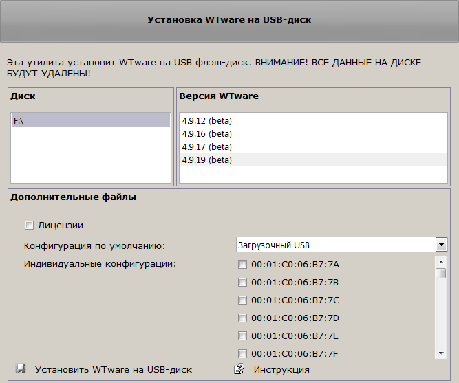Click the floppy disk install icon
Viewport: 459px width, 383px height.
21,369
